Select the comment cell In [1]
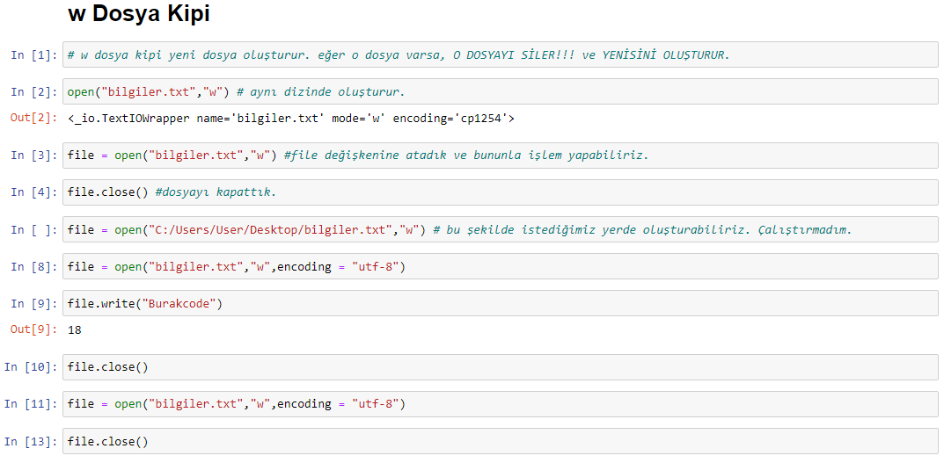This screenshot has height=463, width=944. pyautogui.click(x=501, y=54)
